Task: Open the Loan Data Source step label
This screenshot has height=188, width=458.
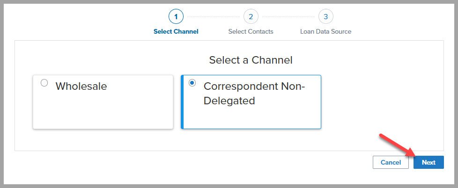Action: (x=325, y=32)
